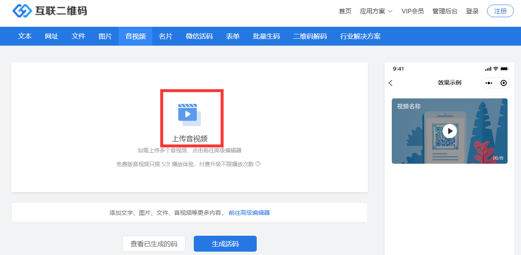Click the 效果示例 title text
Image resolution: width=521 pixels, height=255 pixels.
click(x=450, y=83)
